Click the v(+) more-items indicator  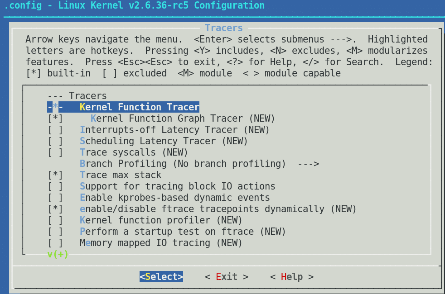point(58,254)
